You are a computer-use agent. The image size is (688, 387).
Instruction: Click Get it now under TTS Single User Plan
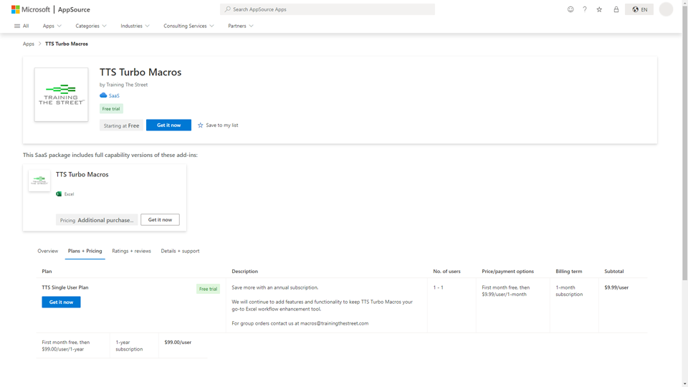tap(61, 302)
